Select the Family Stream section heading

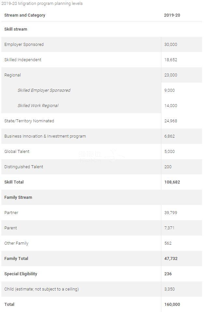[18, 197]
